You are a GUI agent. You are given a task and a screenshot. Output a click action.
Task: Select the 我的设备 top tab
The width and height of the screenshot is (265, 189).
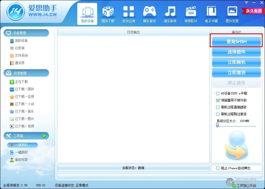tap(87, 14)
